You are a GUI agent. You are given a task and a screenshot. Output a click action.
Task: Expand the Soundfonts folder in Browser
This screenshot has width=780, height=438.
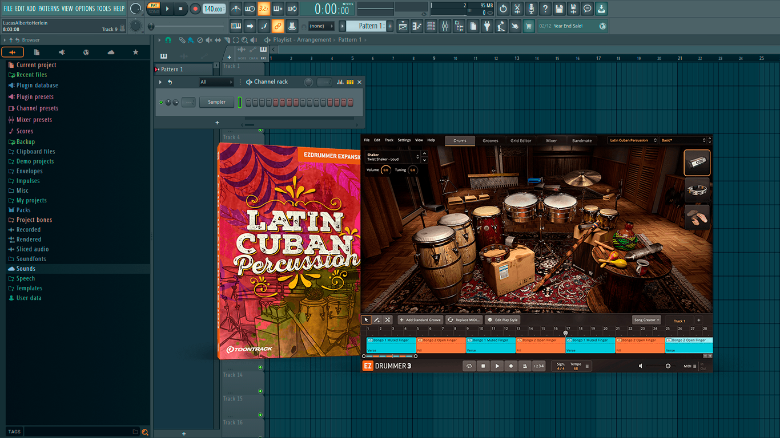point(31,259)
